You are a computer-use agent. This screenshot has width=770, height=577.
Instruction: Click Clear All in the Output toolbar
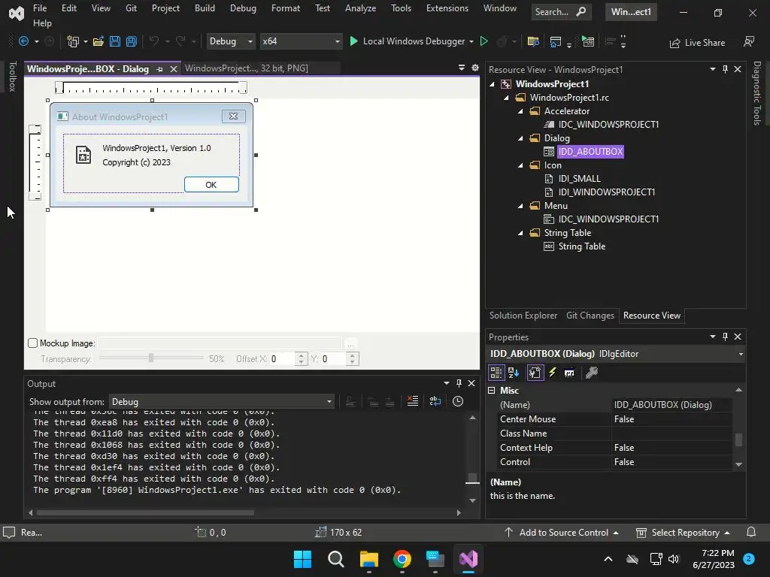(x=413, y=401)
